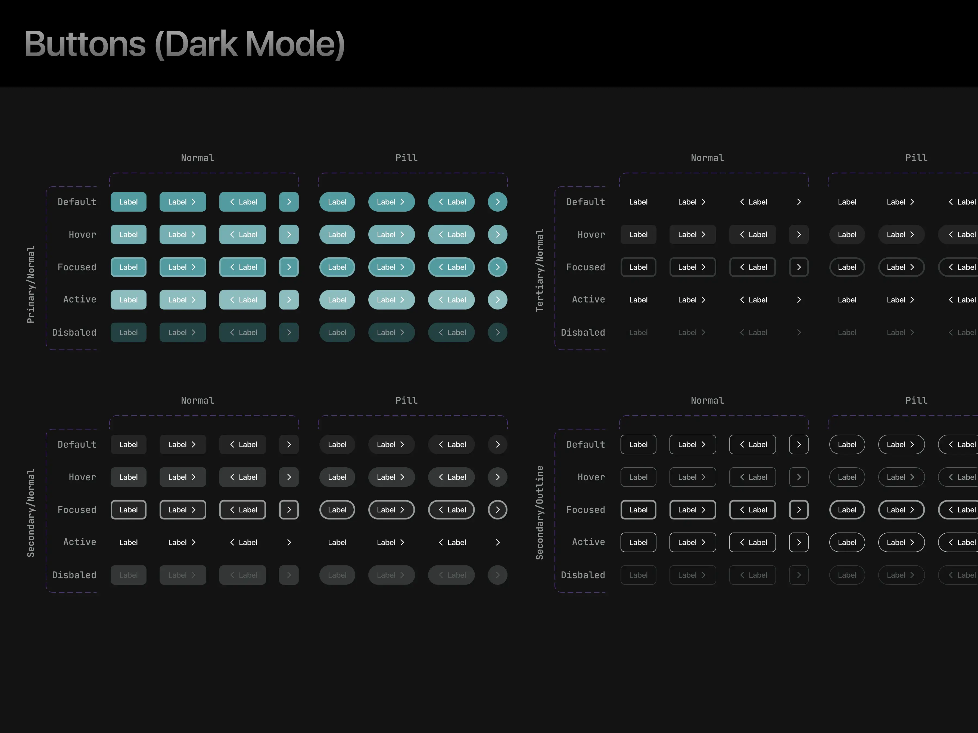Screen dimensions: 978x733
Task: Click Secondary/Normal Pill Hover Label with right chevron
Action: point(391,477)
